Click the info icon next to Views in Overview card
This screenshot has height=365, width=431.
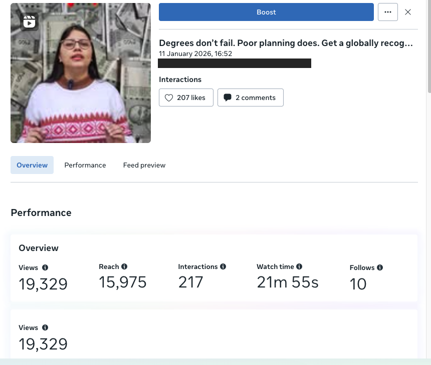pos(45,267)
